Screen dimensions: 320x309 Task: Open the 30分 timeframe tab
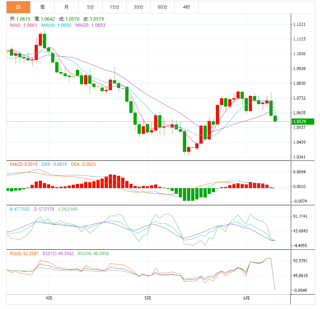[138, 7]
